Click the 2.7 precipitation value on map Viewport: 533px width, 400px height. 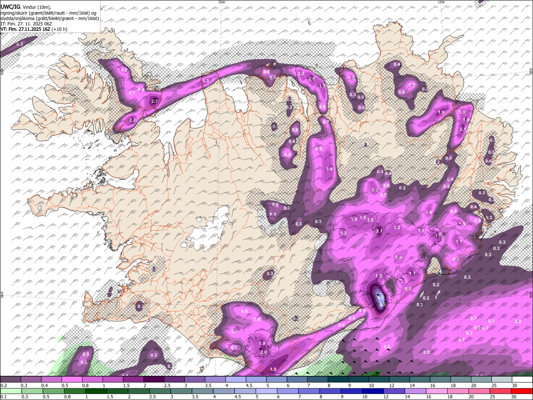point(154,101)
